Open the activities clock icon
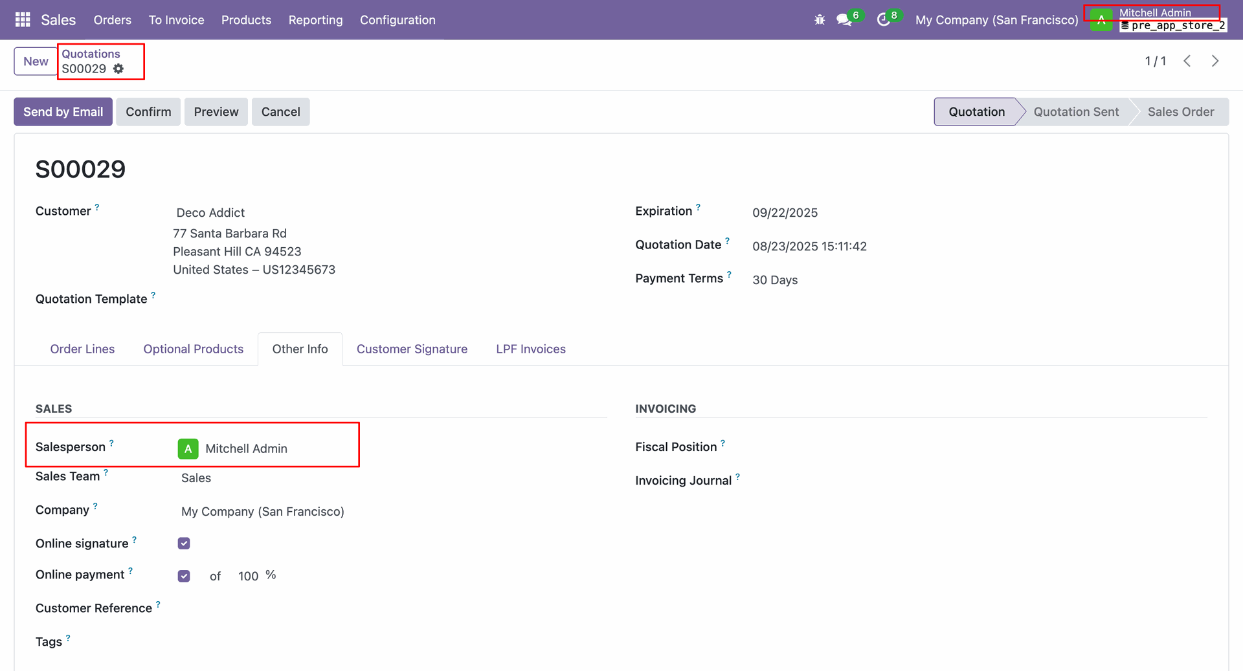This screenshot has height=671, width=1243. point(883,20)
